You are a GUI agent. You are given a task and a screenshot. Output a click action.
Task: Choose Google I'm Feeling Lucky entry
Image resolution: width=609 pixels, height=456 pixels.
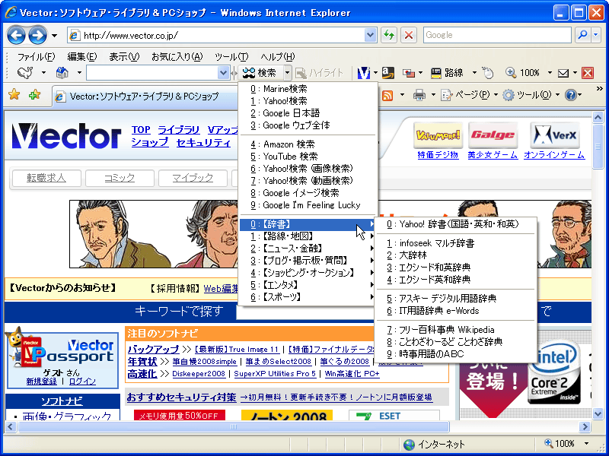tap(308, 204)
